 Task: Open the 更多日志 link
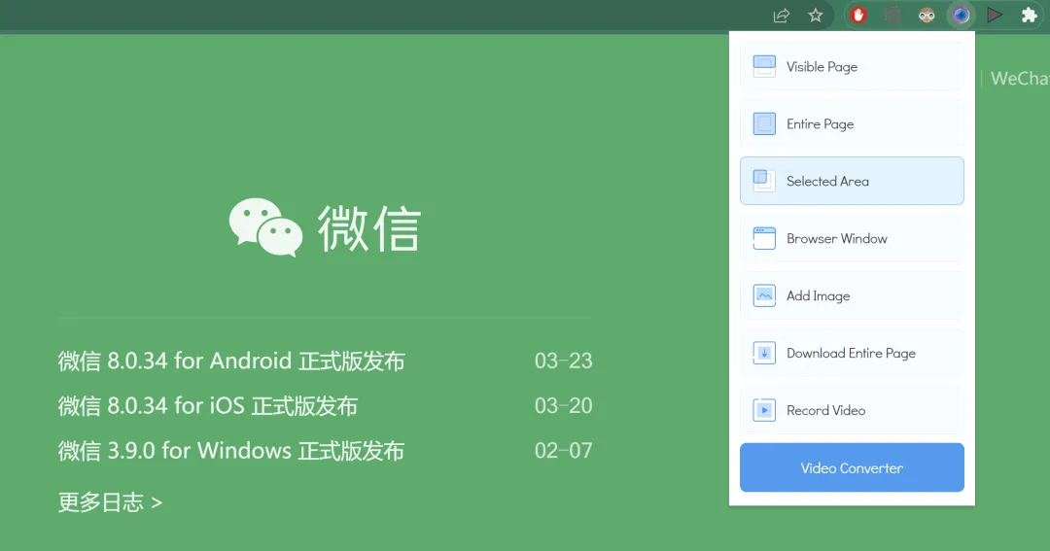110,502
